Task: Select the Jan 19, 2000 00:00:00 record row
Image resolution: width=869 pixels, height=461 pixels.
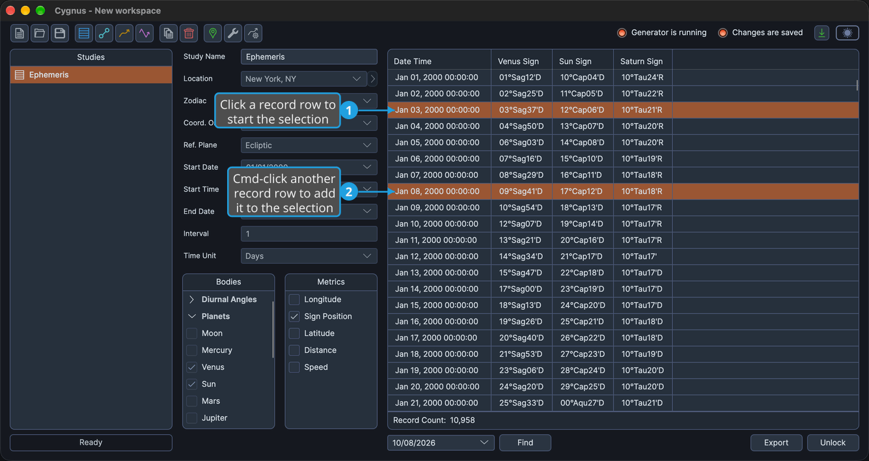Action: click(x=623, y=370)
